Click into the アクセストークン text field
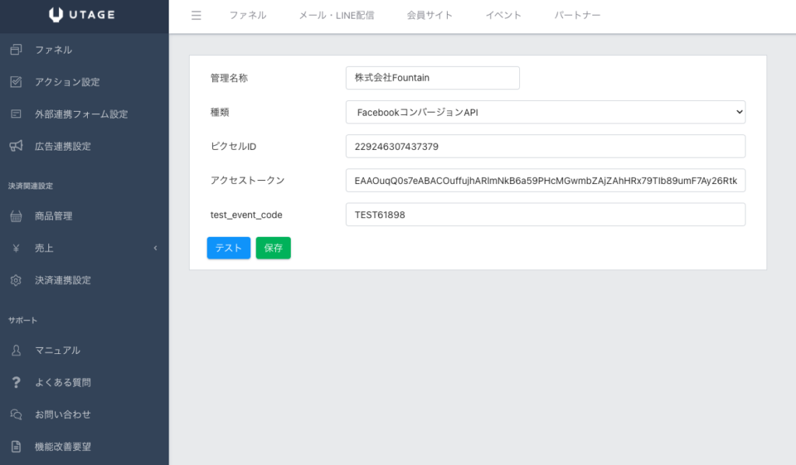796x465 pixels. [545, 180]
